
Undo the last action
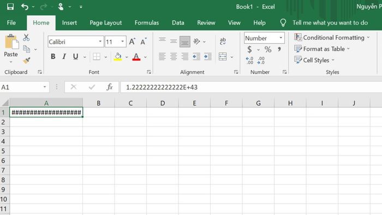pyautogui.click(x=25, y=7)
